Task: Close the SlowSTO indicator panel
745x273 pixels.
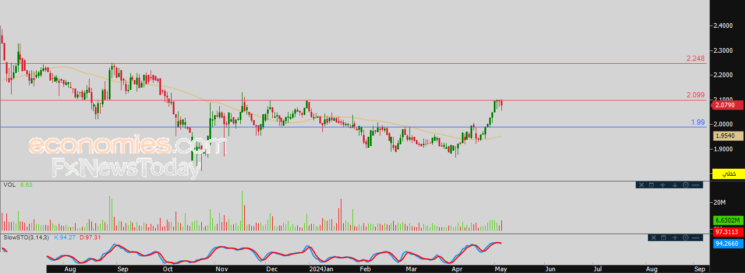Action: tap(654, 238)
